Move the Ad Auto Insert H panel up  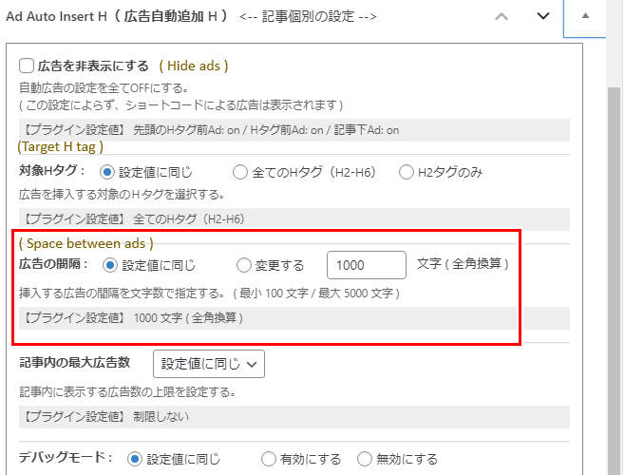point(502,17)
